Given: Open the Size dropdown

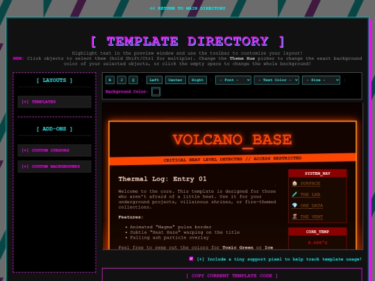Looking at the screenshot, I should [x=321, y=80].
